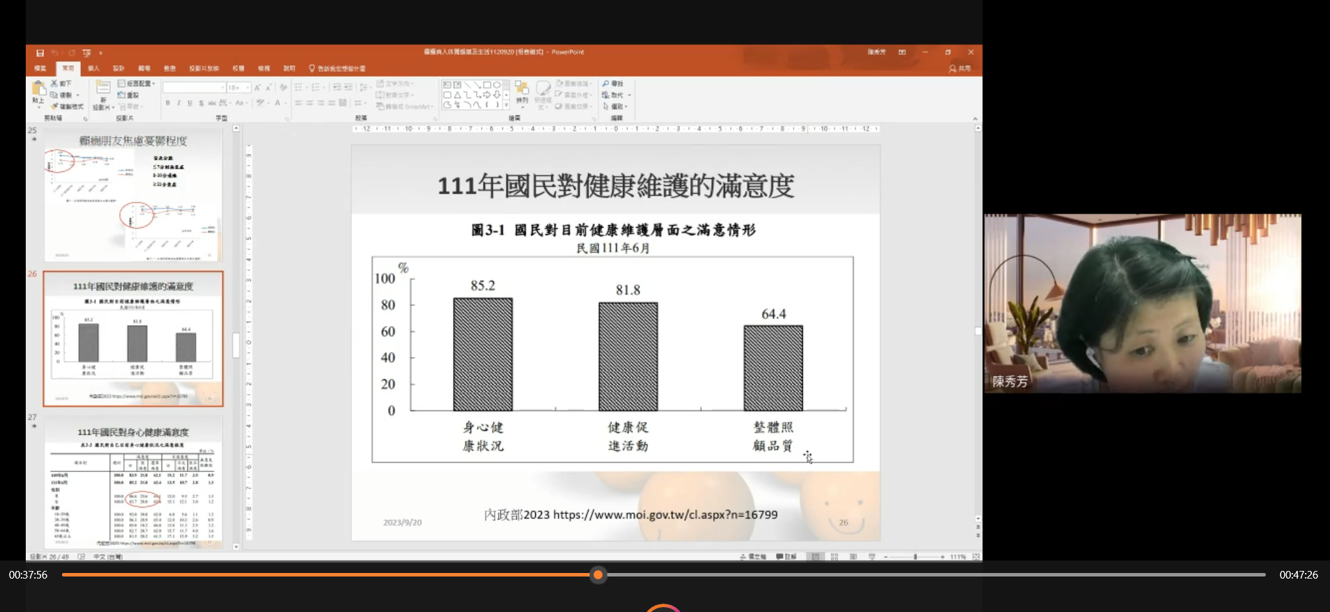Click the video progress bar scrubber

[598, 574]
